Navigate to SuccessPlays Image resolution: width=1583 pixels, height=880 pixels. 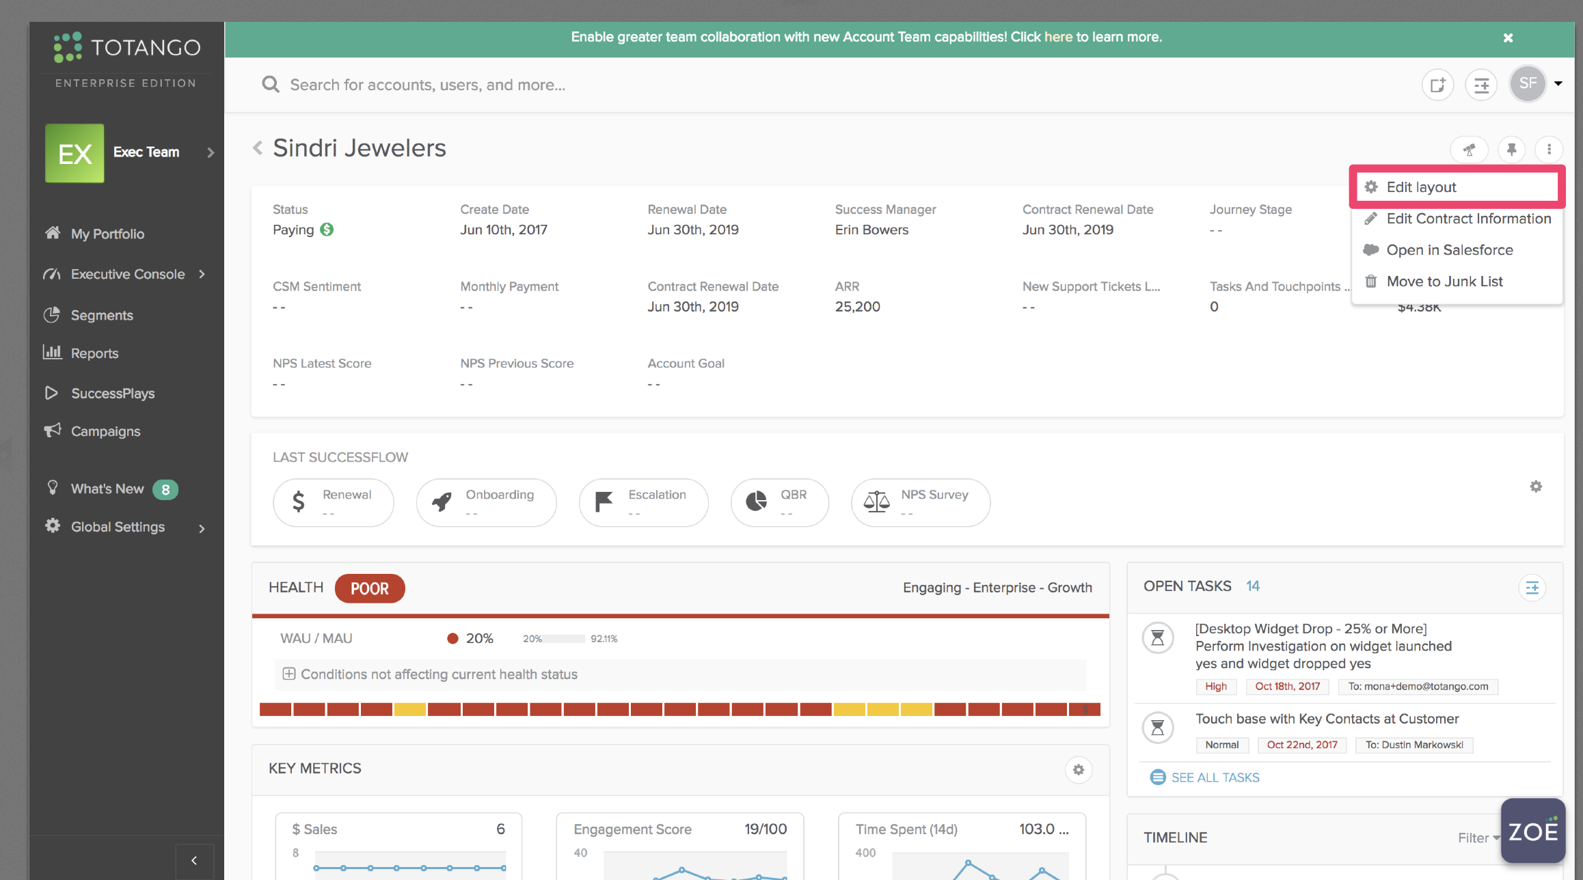pos(112,394)
